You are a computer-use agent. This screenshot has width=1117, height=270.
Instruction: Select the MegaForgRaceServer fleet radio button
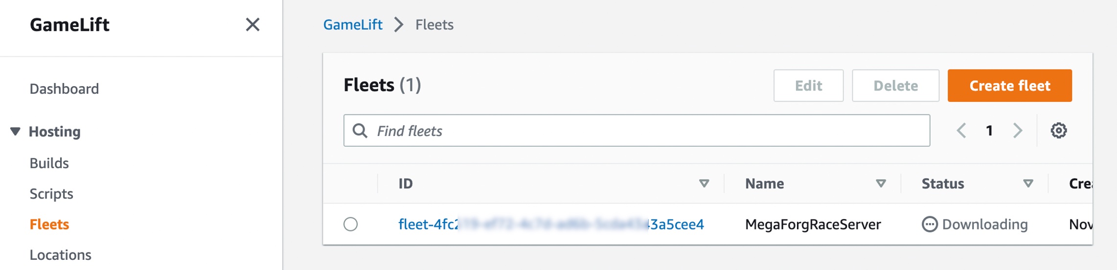(350, 225)
